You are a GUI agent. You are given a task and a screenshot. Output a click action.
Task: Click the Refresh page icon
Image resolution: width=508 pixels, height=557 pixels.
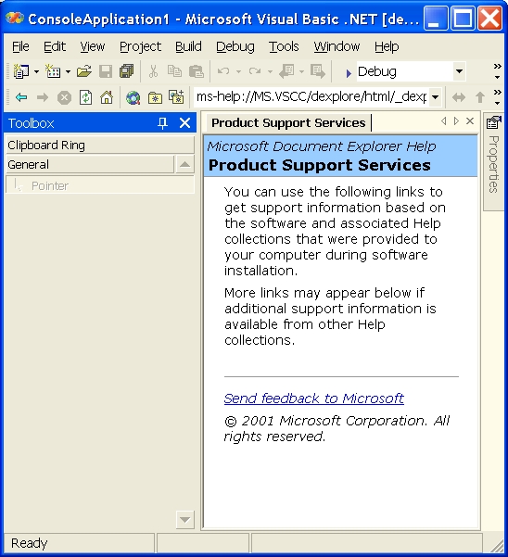[85, 97]
